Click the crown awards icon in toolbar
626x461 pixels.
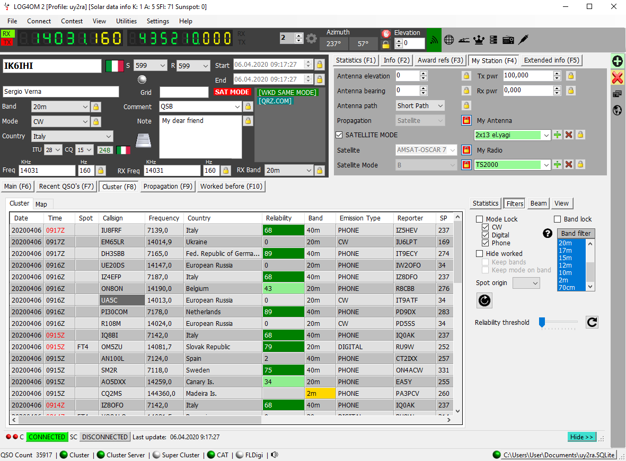click(x=479, y=39)
